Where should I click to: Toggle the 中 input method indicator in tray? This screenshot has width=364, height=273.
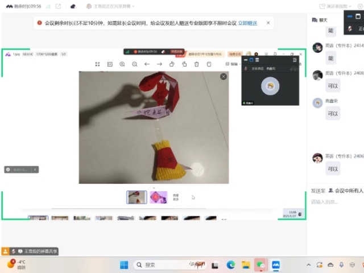(x=352, y=265)
